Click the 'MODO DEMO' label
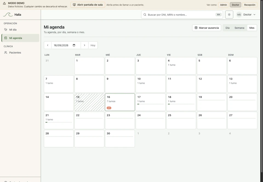Screen dimensions: 263x182 click(16, 3)
